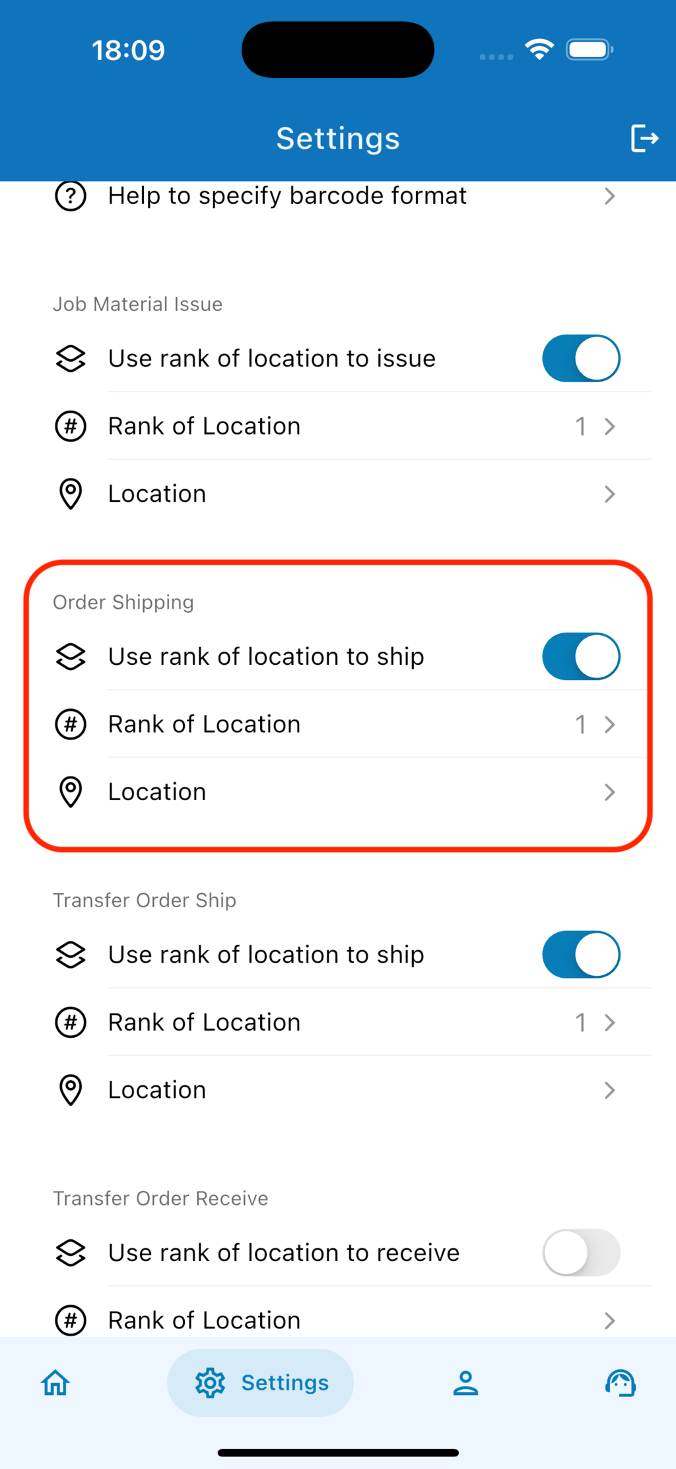Open the user profile icon

465,1383
